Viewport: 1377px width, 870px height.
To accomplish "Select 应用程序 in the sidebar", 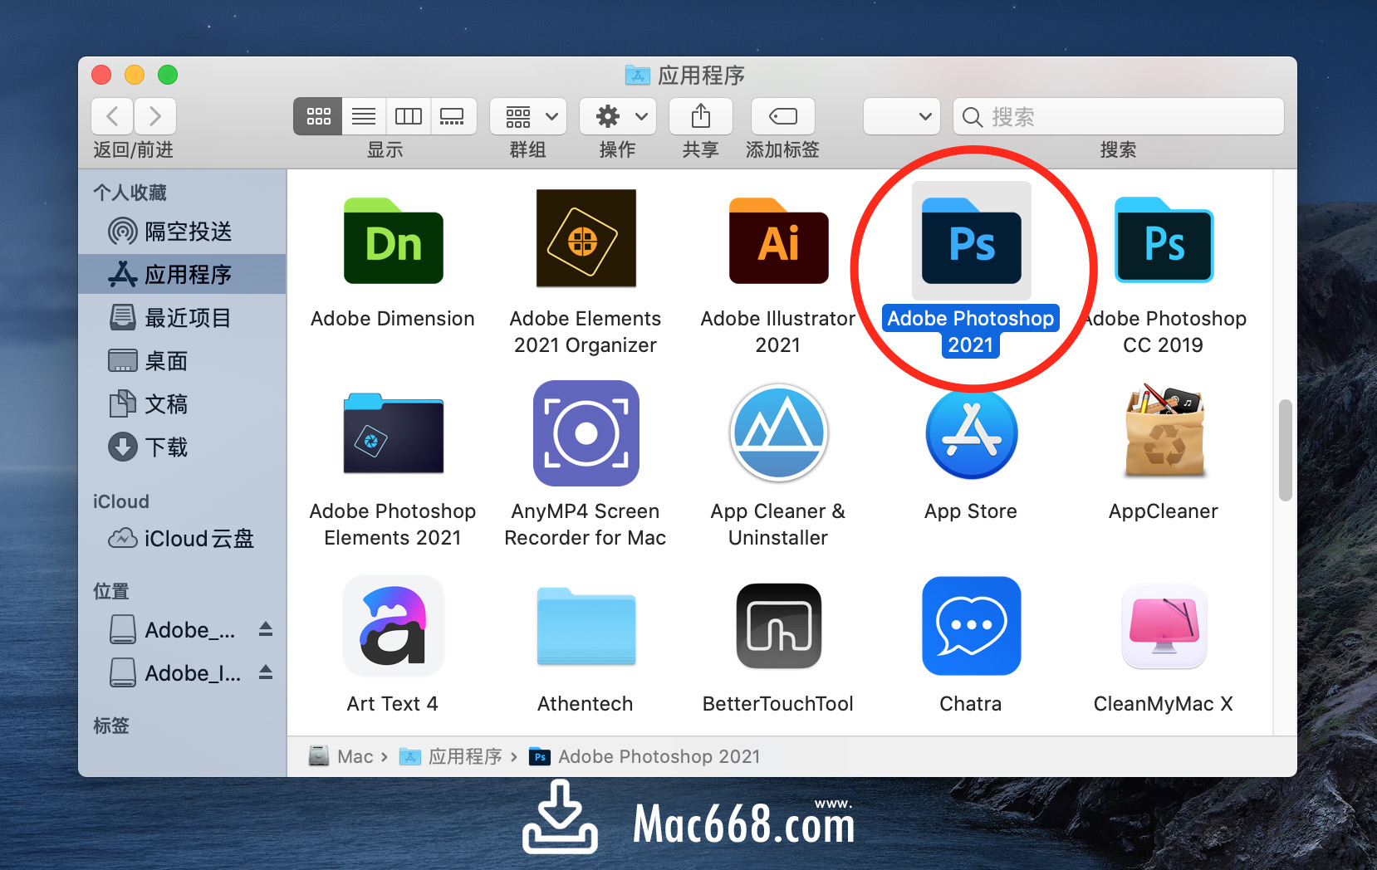I will click(x=182, y=274).
